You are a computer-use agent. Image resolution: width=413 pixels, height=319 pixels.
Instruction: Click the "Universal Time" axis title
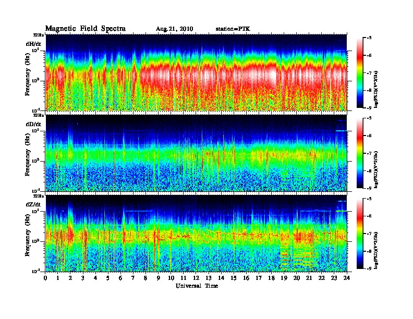point(197,286)
